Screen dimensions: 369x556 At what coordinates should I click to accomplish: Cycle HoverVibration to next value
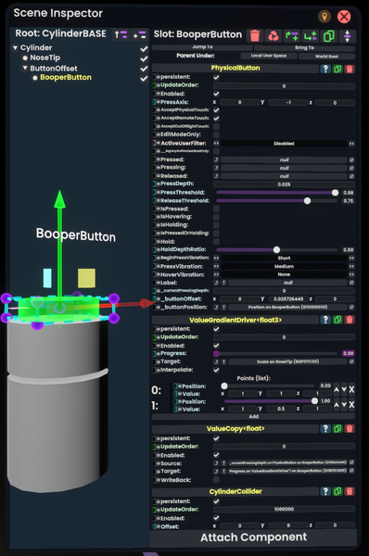[x=351, y=274]
